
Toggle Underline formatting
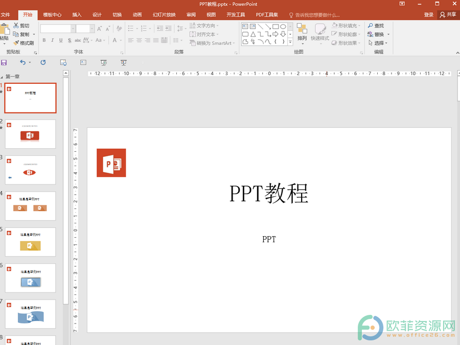point(61,40)
